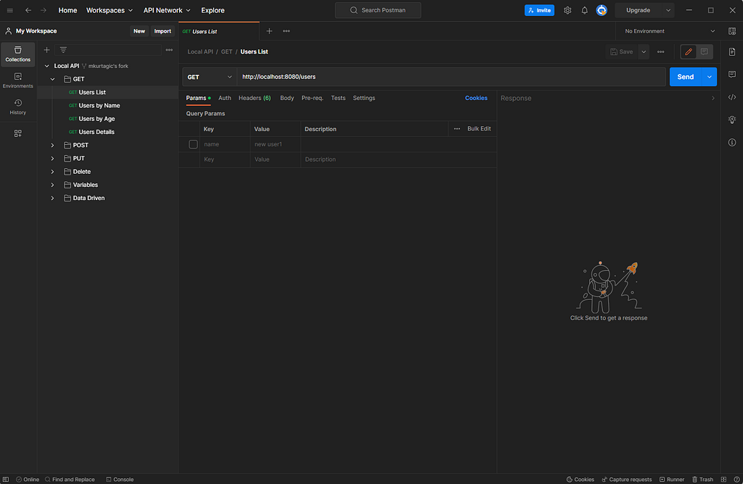Open the Documentation panel icon

[732, 51]
